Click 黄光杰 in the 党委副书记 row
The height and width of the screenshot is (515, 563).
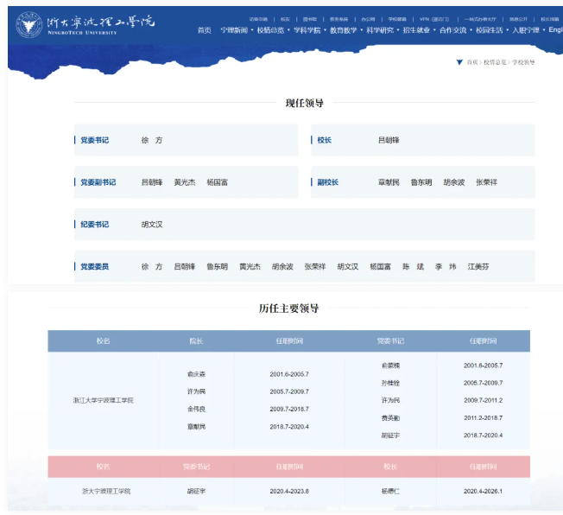point(185,182)
